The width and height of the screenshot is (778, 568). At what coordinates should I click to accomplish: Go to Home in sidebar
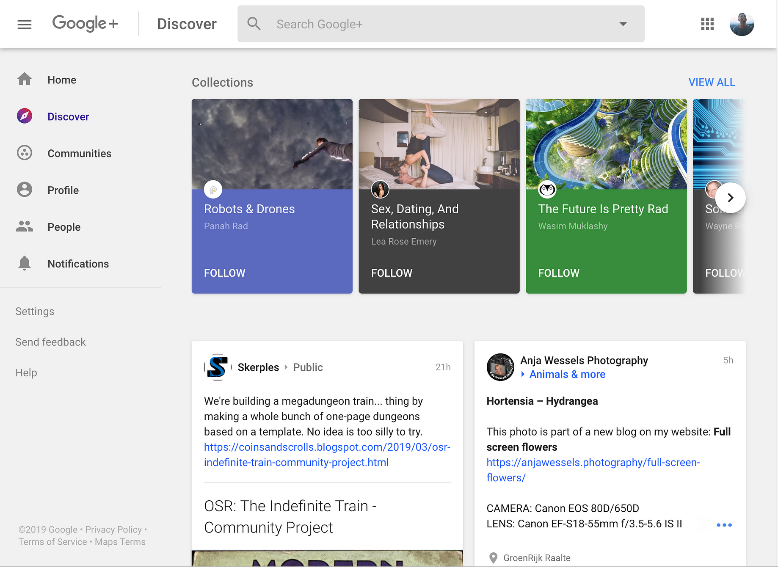(62, 80)
